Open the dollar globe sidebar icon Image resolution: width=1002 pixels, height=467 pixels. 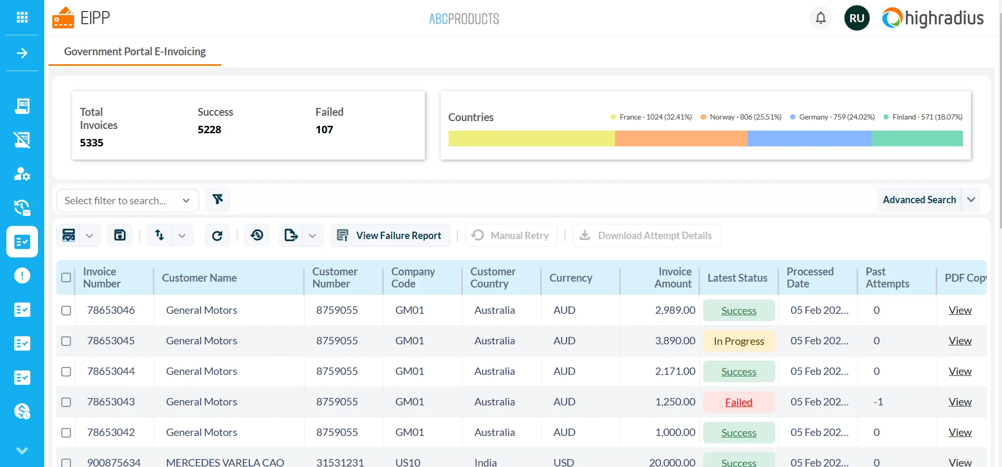(x=22, y=411)
